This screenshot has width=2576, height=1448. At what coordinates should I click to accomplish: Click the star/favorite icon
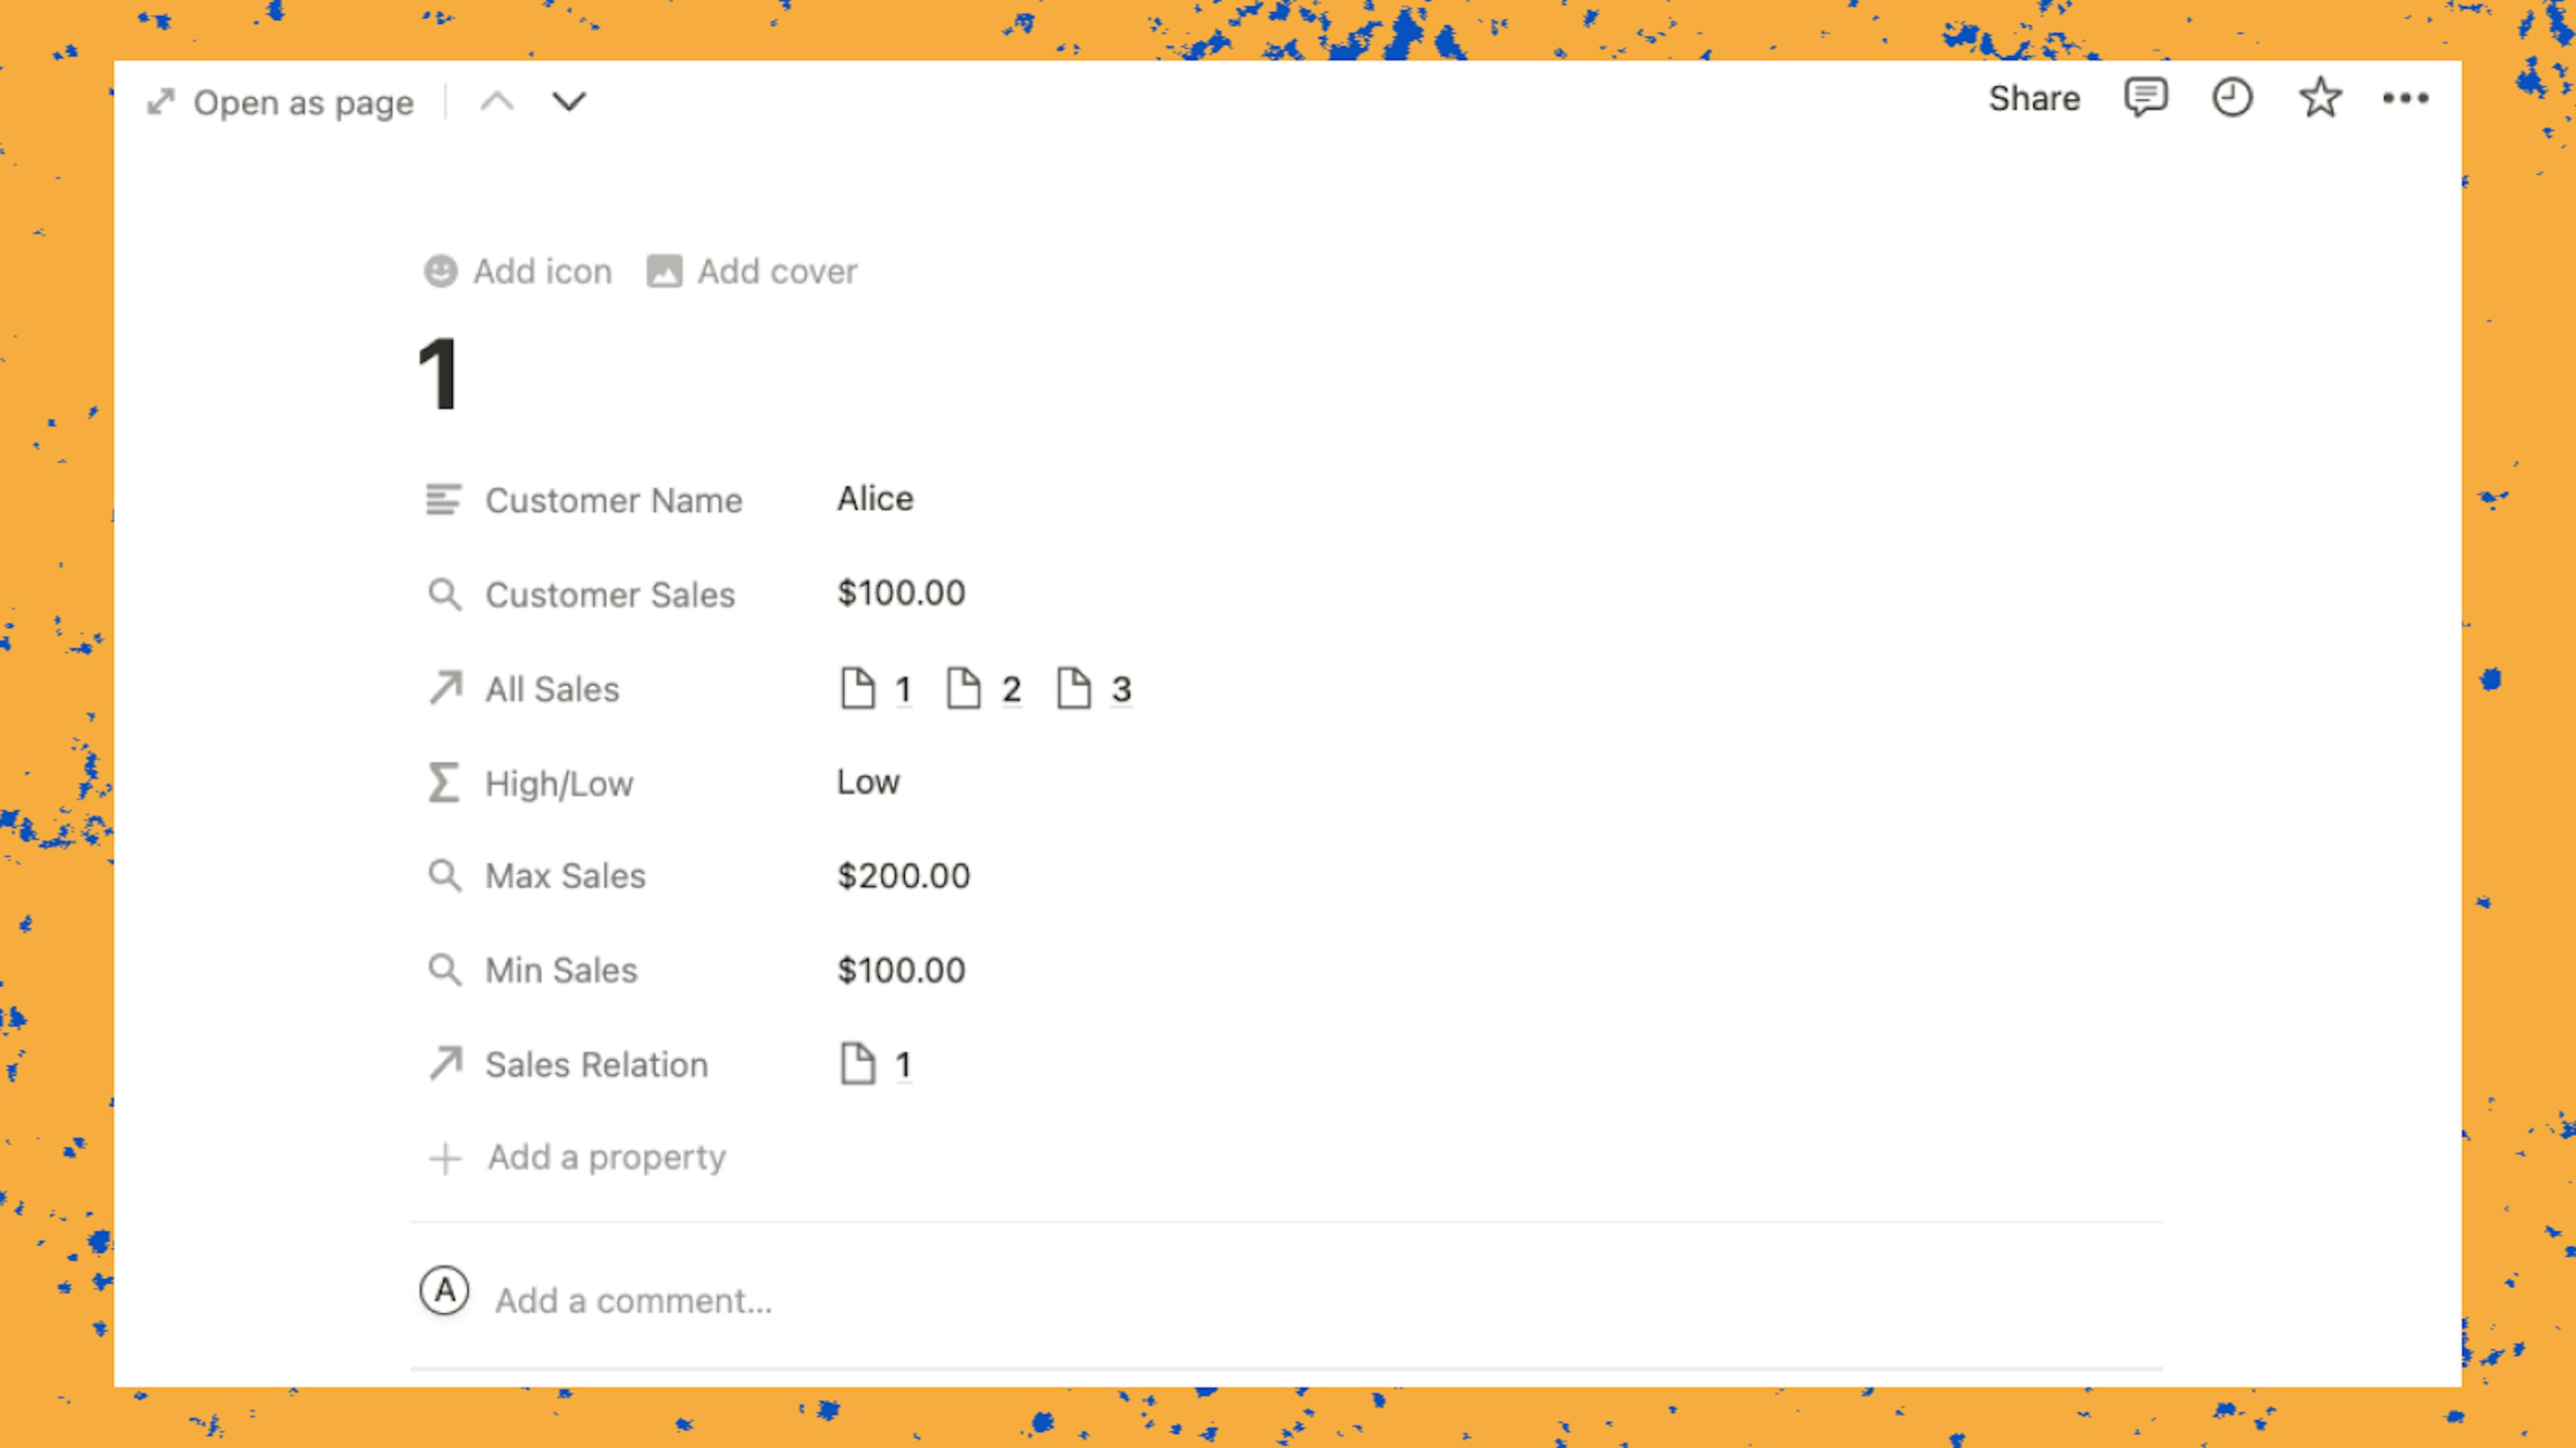click(2320, 97)
